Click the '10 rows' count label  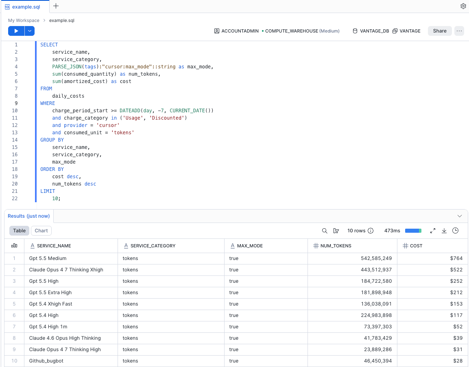[356, 231]
